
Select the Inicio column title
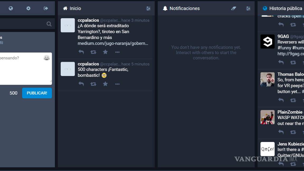pos(74,8)
